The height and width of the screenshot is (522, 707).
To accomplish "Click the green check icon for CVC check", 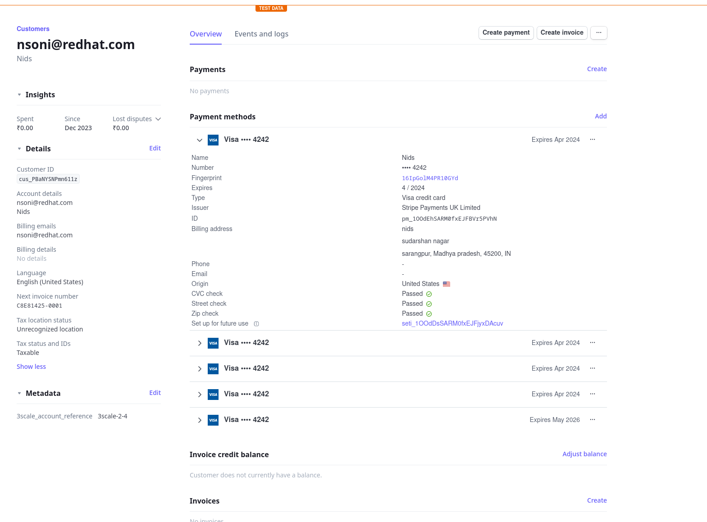I will [x=429, y=294].
